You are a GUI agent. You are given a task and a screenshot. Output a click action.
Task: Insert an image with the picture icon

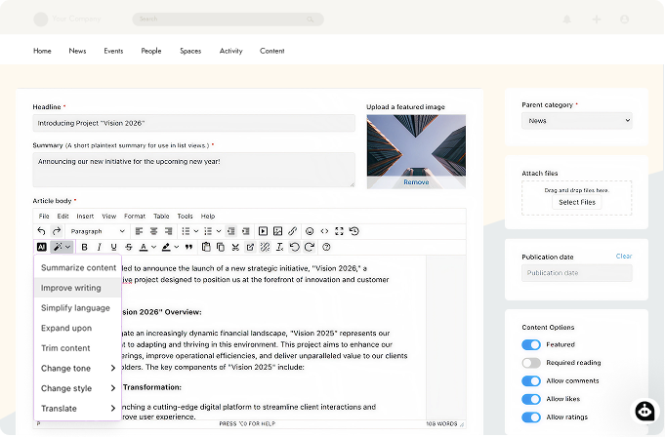click(277, 231)
